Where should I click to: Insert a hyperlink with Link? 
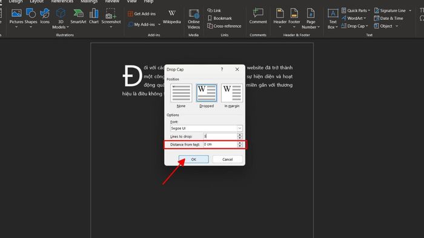(x=214, y=10)
